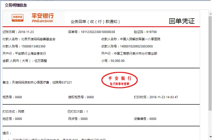Select print time 2018-11-23 14:43:47

coord(164,97)
